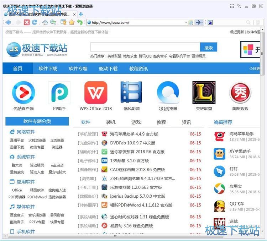The height and width of the screenshot is (241, 267).
Task: Click the certificate toolbar icon beside the star
Action: tap(63, 22)
